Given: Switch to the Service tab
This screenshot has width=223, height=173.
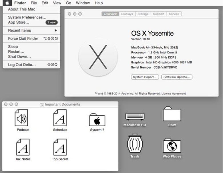Looking at the screenshot, I should point(174,14).
